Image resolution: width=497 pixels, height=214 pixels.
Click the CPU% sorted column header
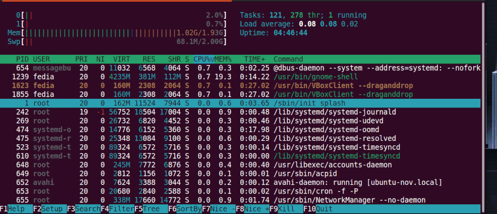pos(204,59)
